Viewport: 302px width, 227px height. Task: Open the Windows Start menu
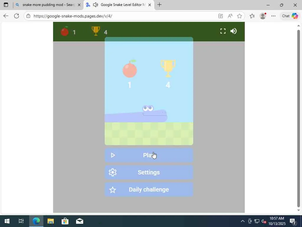tap(7, 221)
